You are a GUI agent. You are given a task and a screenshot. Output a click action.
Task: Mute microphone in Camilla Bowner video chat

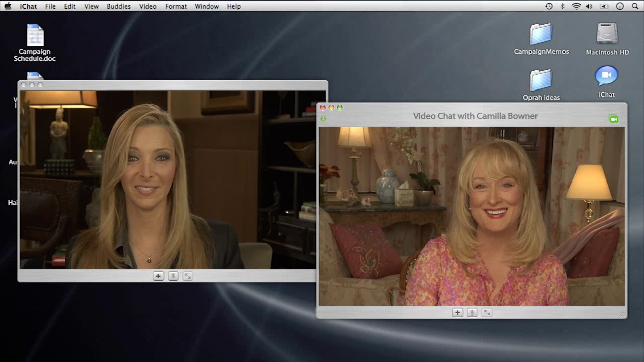pos(472,312)
